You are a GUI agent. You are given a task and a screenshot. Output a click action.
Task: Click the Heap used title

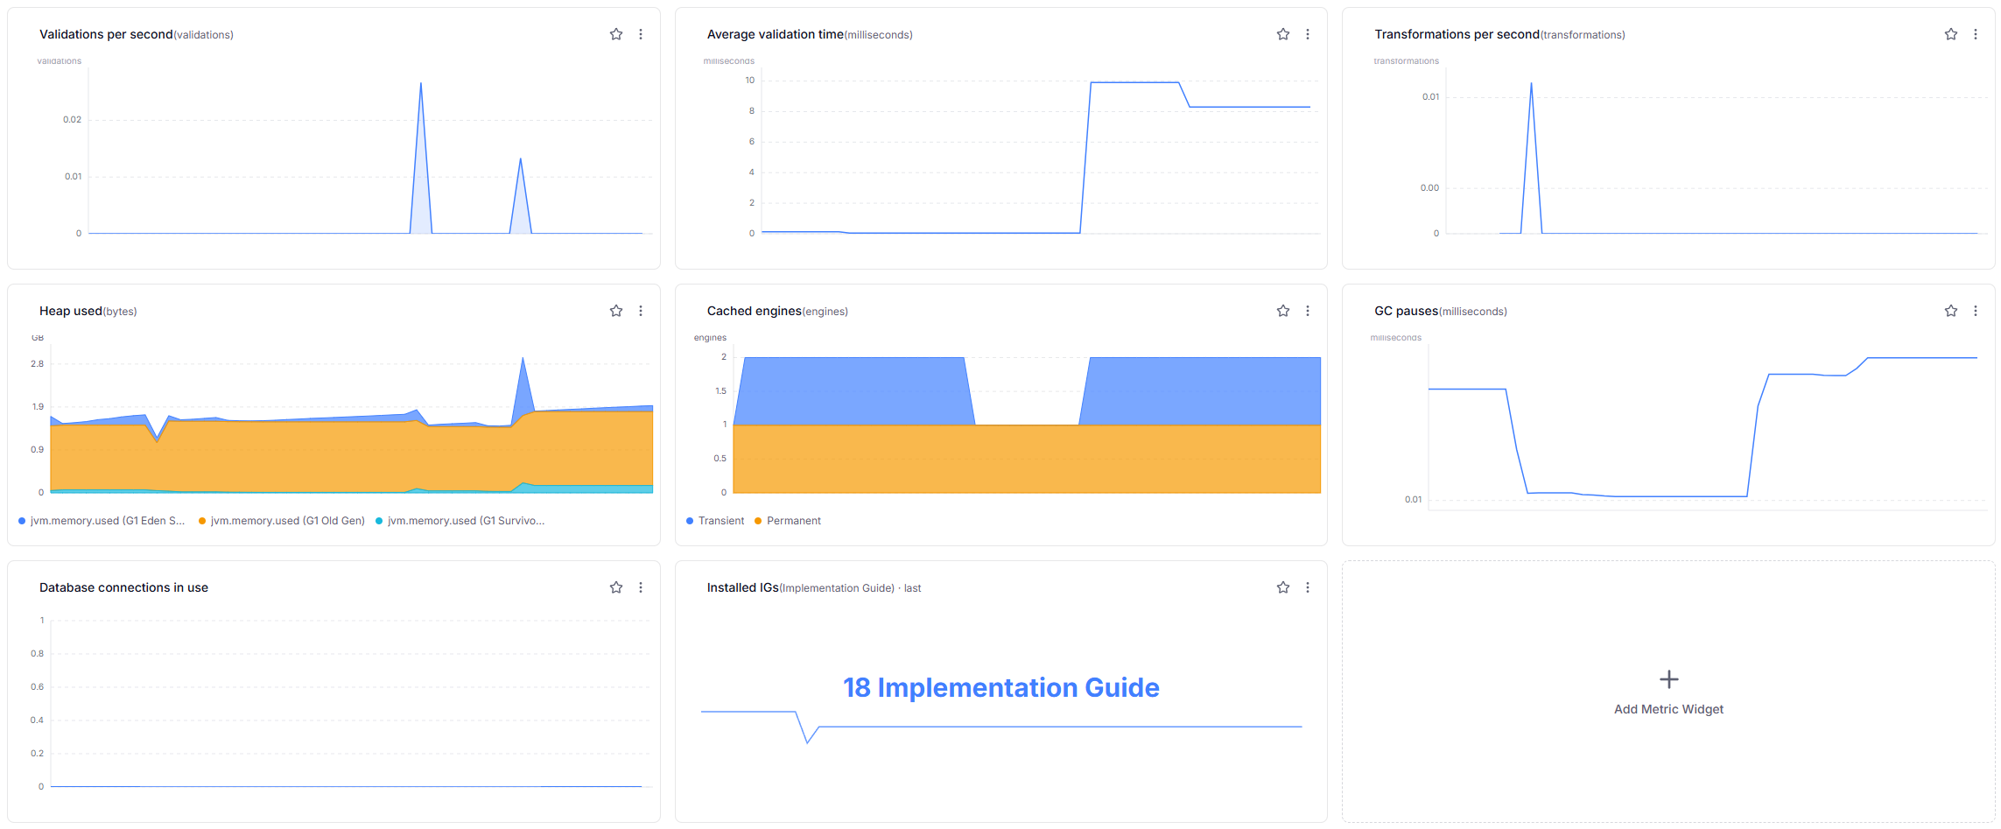point(71,311)
